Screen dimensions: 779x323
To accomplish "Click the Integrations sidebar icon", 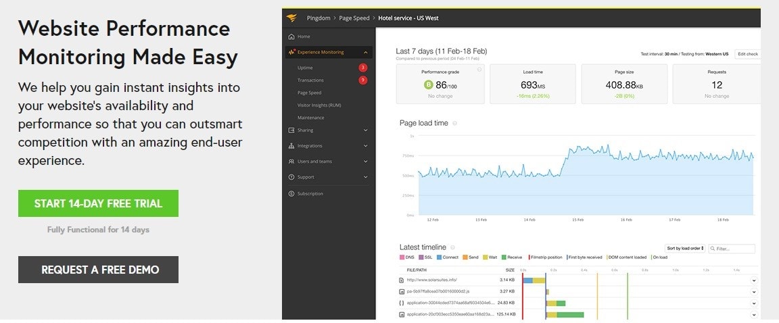I will [291, 146].
